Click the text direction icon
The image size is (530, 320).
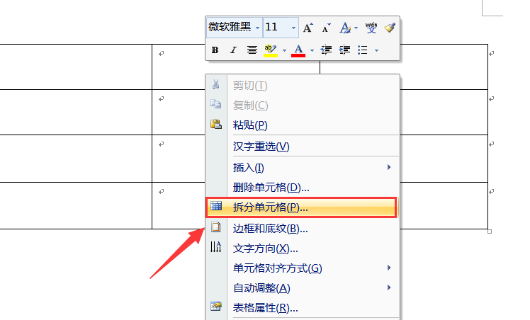click(x=215, y=247)
